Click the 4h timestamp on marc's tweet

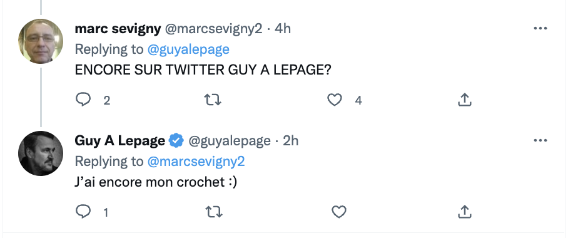283,29
